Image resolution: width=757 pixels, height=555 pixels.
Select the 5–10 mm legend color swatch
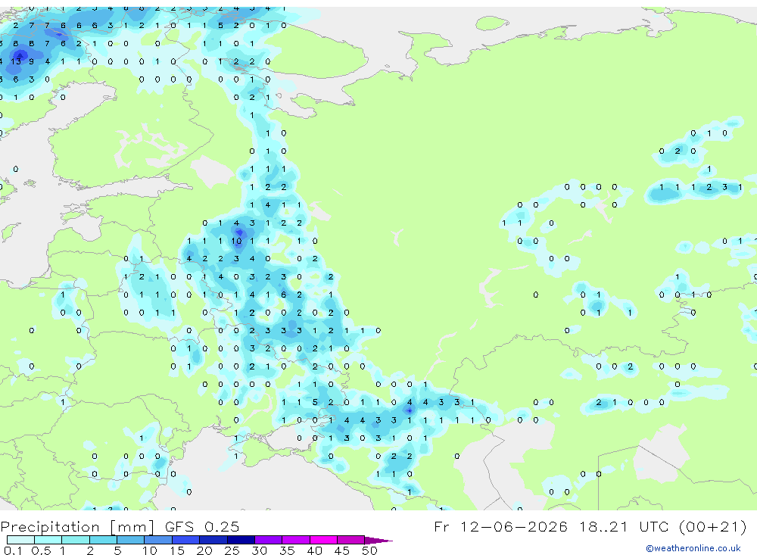(131, 540)
